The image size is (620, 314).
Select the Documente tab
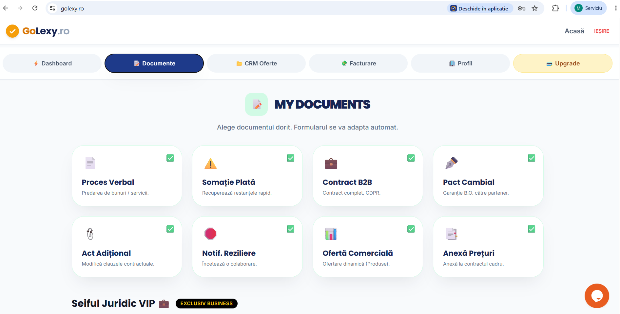pyautogui.click(x=154, y=63)
